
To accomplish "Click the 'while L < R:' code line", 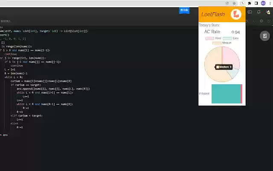I will [14, 77].
